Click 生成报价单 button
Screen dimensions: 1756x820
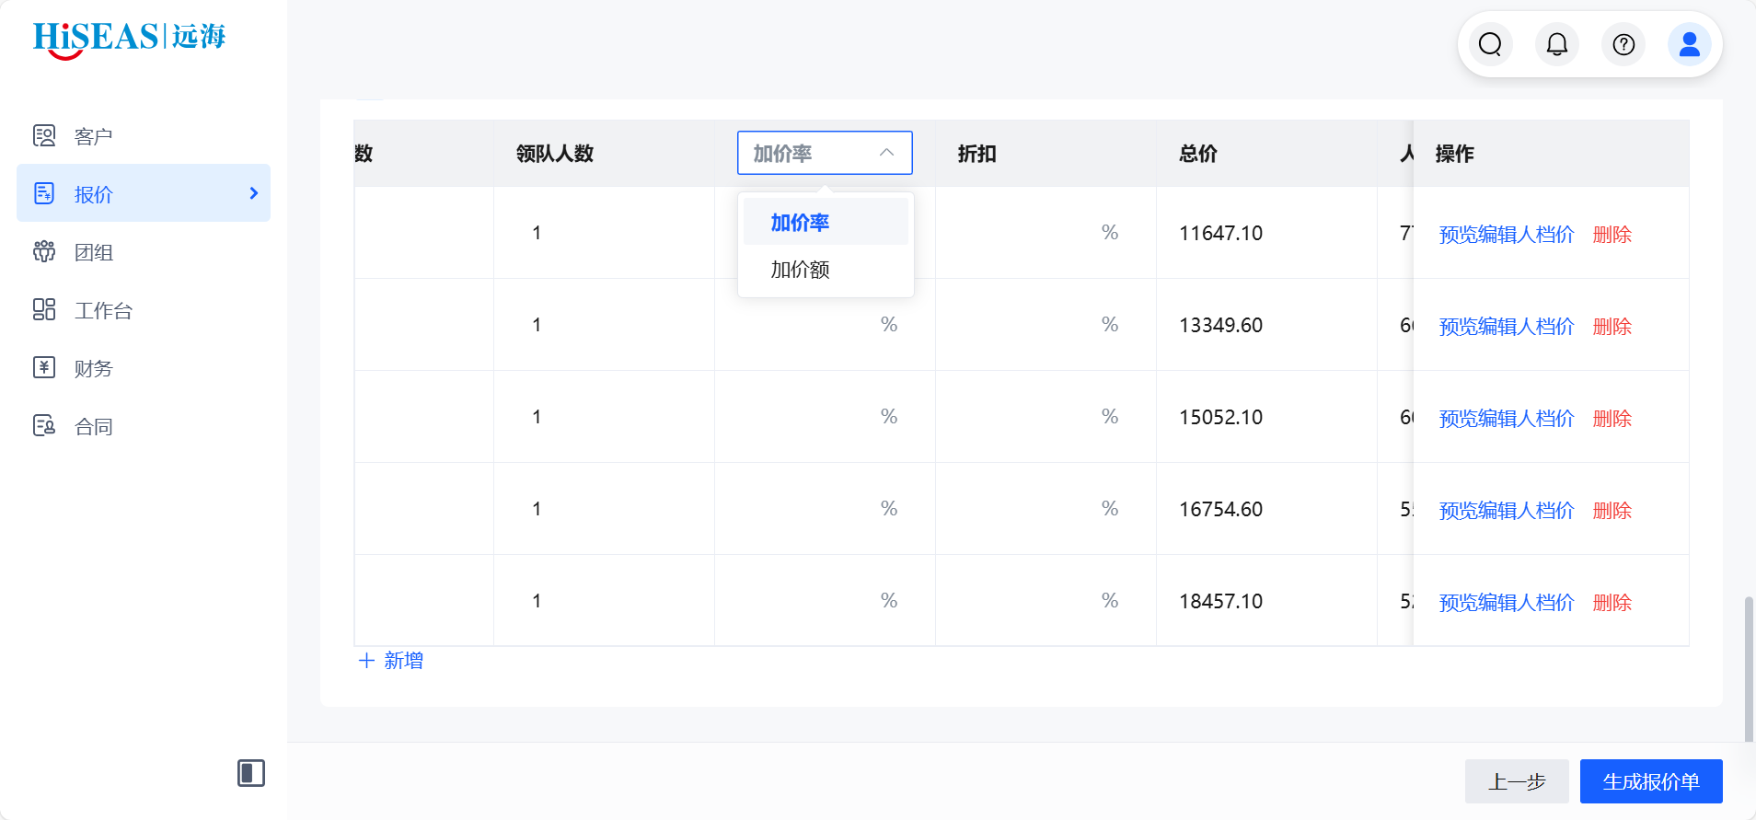point(1651,781)
